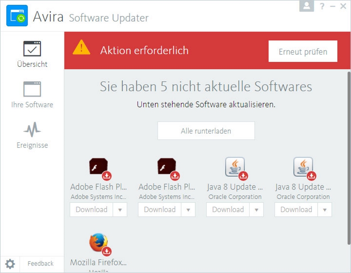This screenshot has height=273, width=351.
Task: Click the Feedback link
Action: click(40, 264)
